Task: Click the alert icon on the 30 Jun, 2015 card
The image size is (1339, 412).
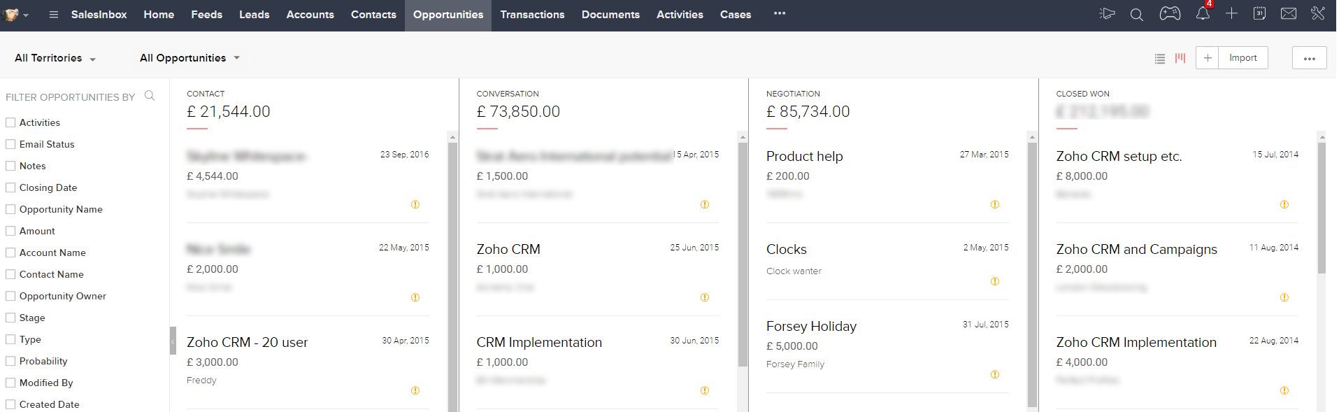Action: 705,390
